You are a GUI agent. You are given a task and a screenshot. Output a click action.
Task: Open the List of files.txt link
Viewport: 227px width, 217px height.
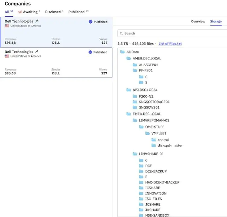(x=170, y=44)
